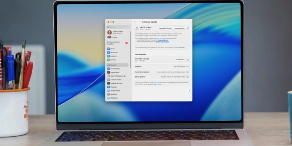Click the macOS 26 Beta update icon

pyautogui.click(x=137, y=28)
